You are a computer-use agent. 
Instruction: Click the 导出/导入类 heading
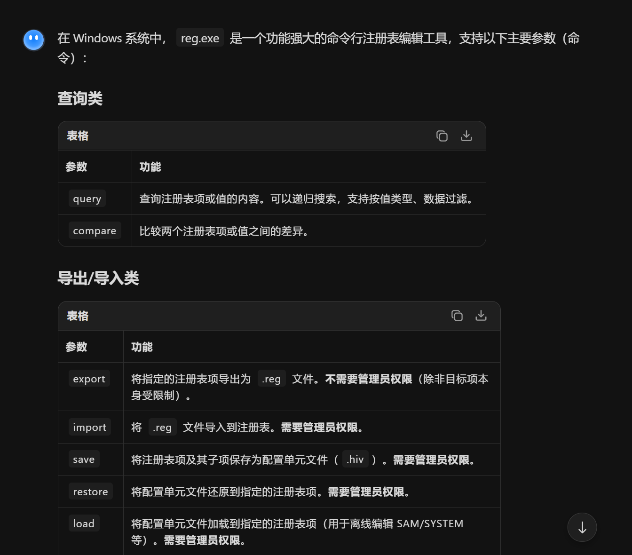pos(98,278)
